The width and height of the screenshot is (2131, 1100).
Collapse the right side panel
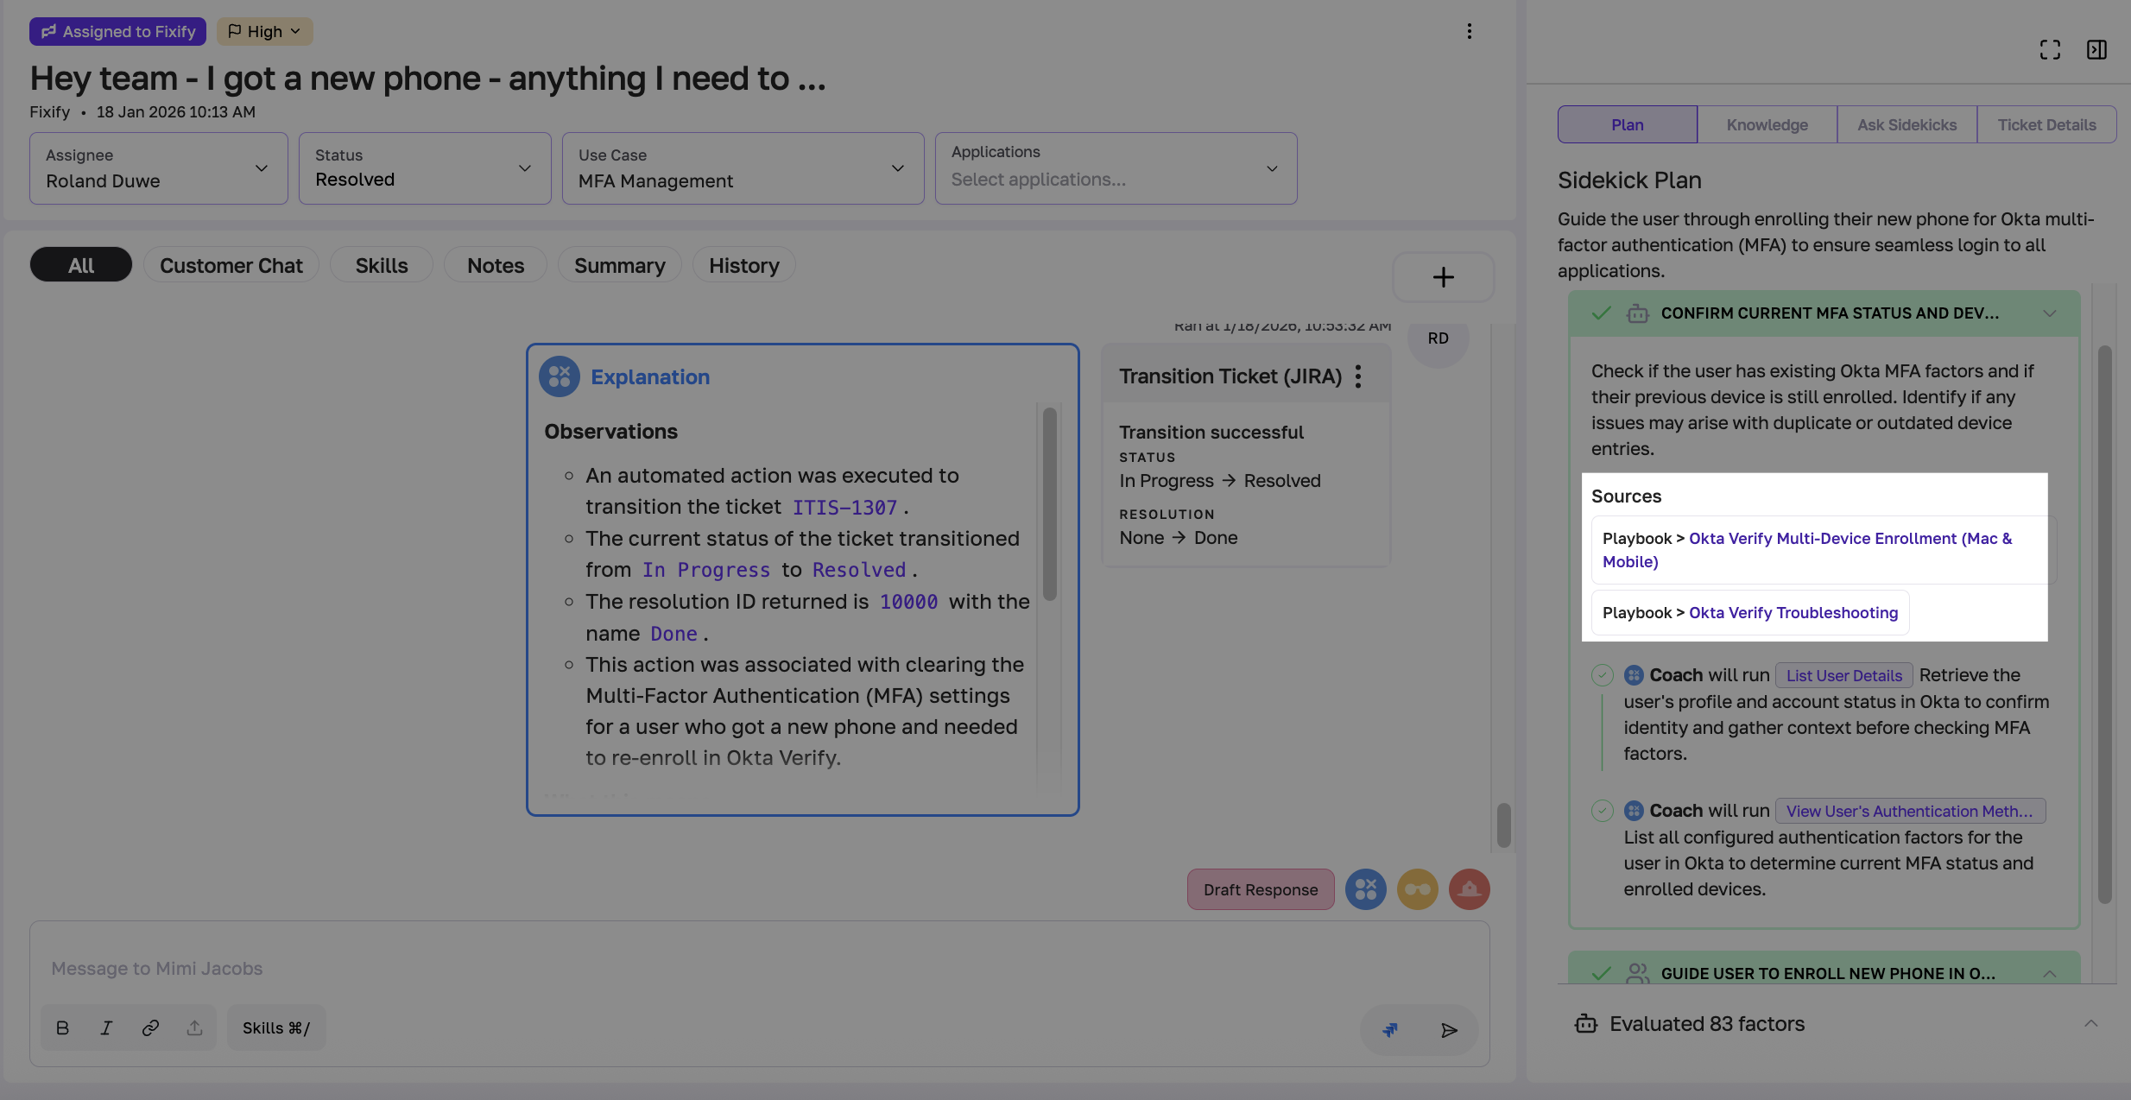coord(2097,49)
